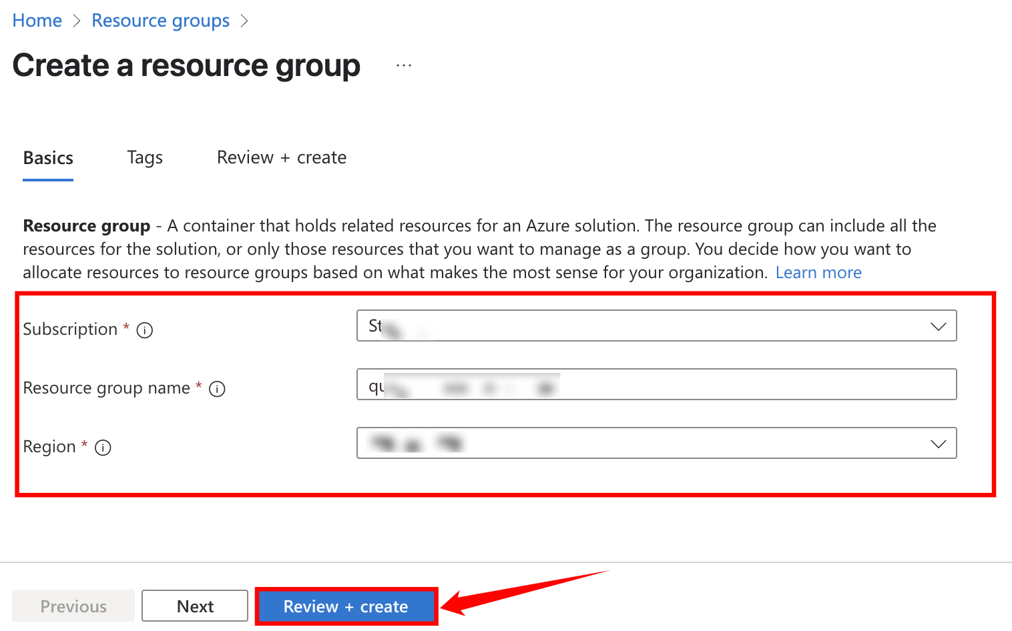Click the Resource group name input field
Image resolution: width=1012 pixels, height=631 pixels.
coord(656,384)
